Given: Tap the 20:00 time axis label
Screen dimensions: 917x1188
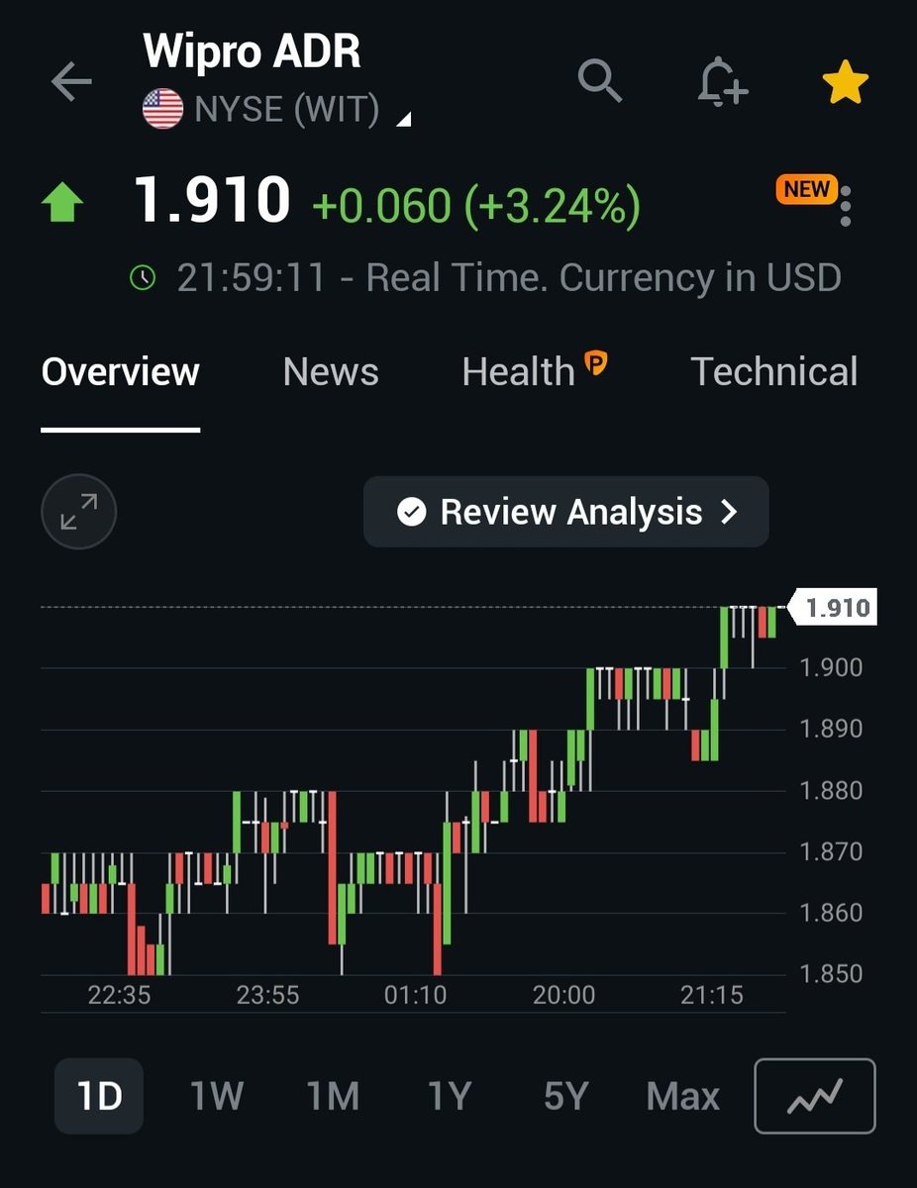Looking at the screenshot, I should 564,995.
